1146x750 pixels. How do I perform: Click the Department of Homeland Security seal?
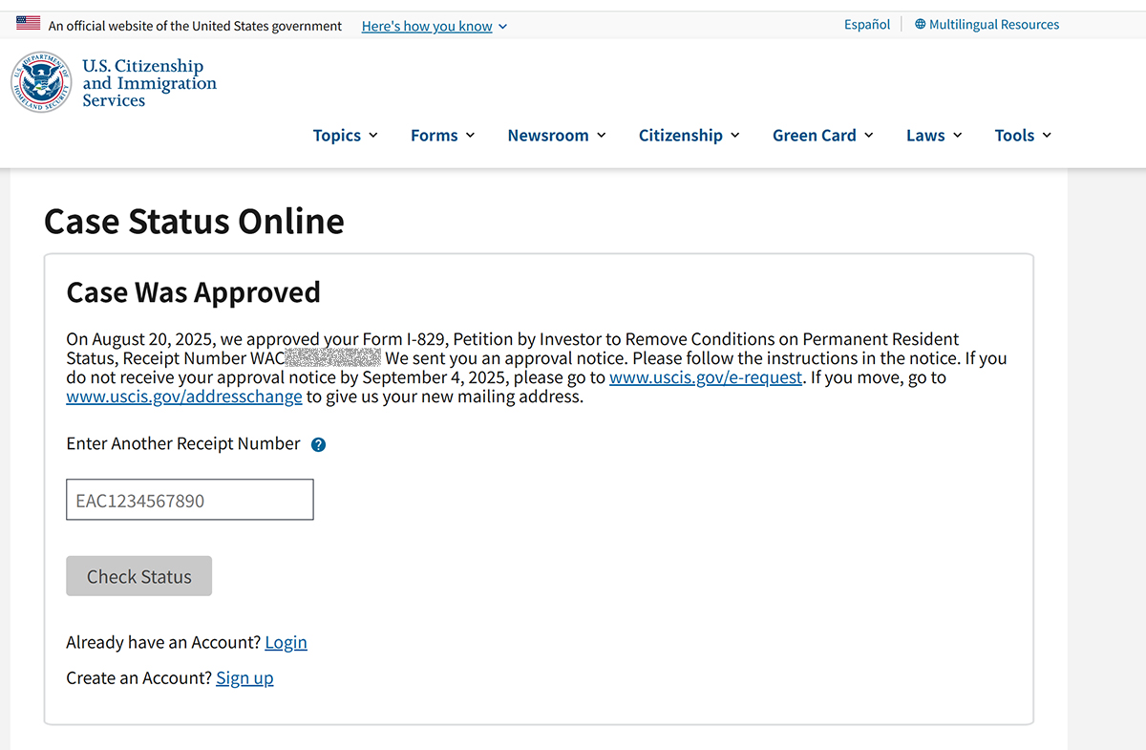click(x=41, y=83)
